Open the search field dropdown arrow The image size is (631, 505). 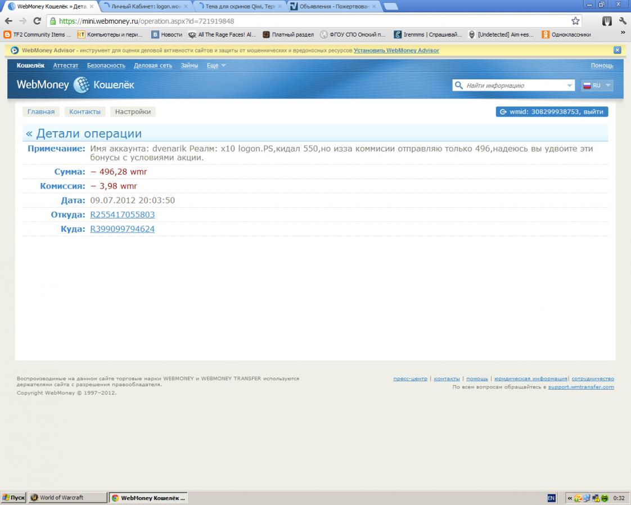(x=569, y=86)
